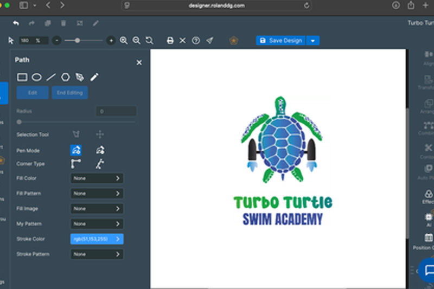Open the AI panel on right sidebar

point(429,220)
